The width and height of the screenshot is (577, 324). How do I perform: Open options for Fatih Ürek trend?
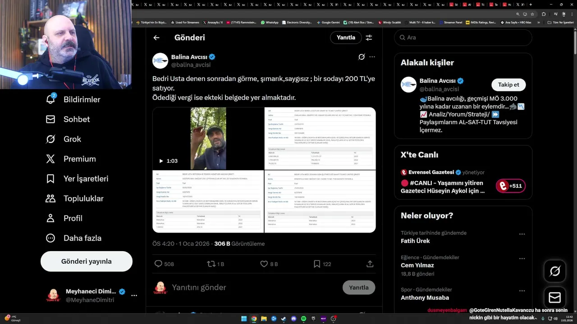[522, 234]
